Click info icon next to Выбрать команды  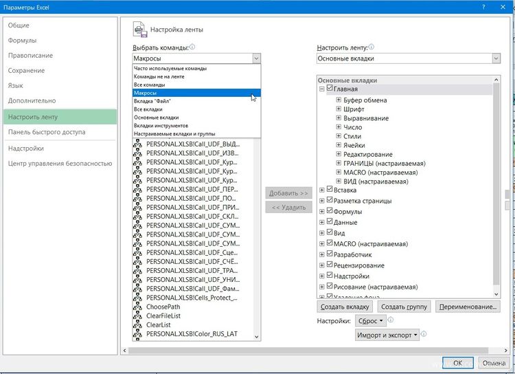coord(192,47)
